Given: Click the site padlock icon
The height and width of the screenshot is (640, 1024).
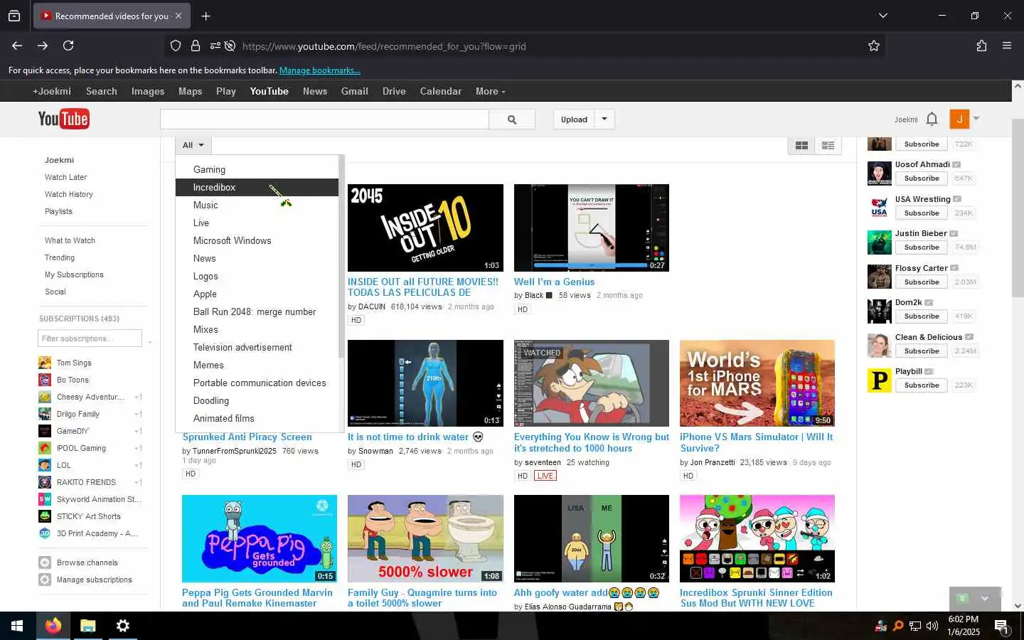Looking at the screenshot, I should 196,46.
